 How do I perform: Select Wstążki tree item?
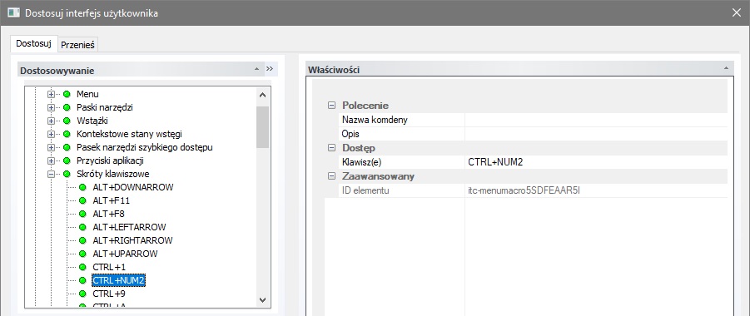(92, 121)
